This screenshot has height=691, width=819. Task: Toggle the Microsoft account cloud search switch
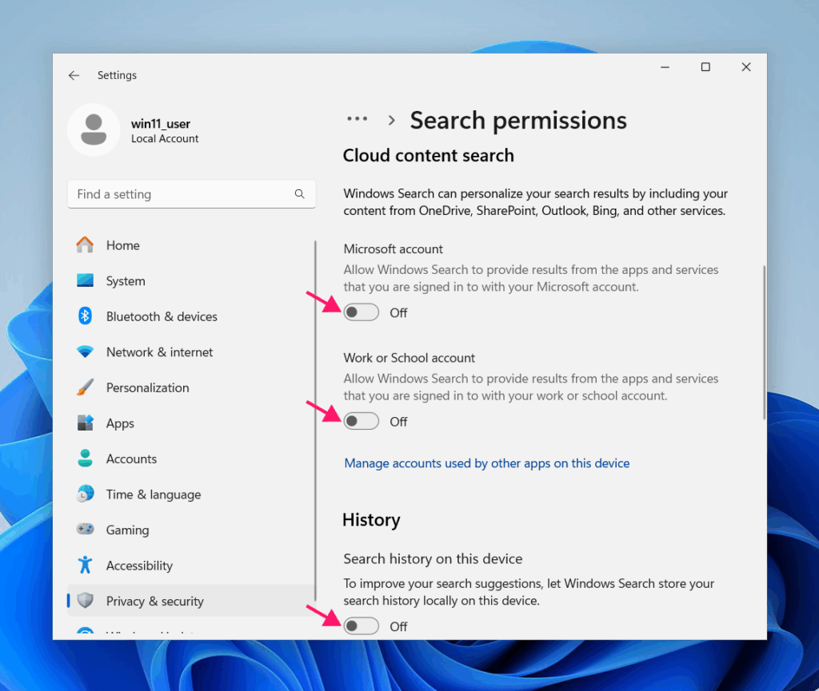point(361,312)
